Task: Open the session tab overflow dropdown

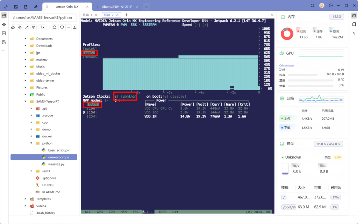Action: coord(146,6)
